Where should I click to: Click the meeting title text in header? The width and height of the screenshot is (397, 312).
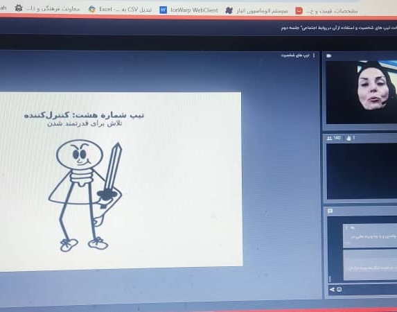339,28
